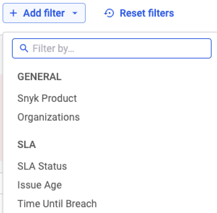This screenshot has width=217, height=213.
Task: Click the plus icon on Add filter
Action: (x=13, y=13)
